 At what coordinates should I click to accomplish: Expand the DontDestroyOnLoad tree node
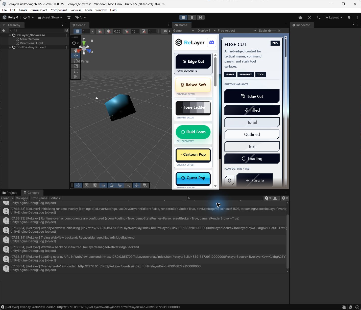(x=10, y=47)
